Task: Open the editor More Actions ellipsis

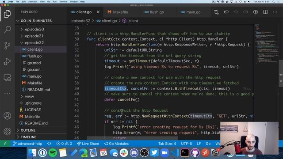Action: tap(275, 12)
